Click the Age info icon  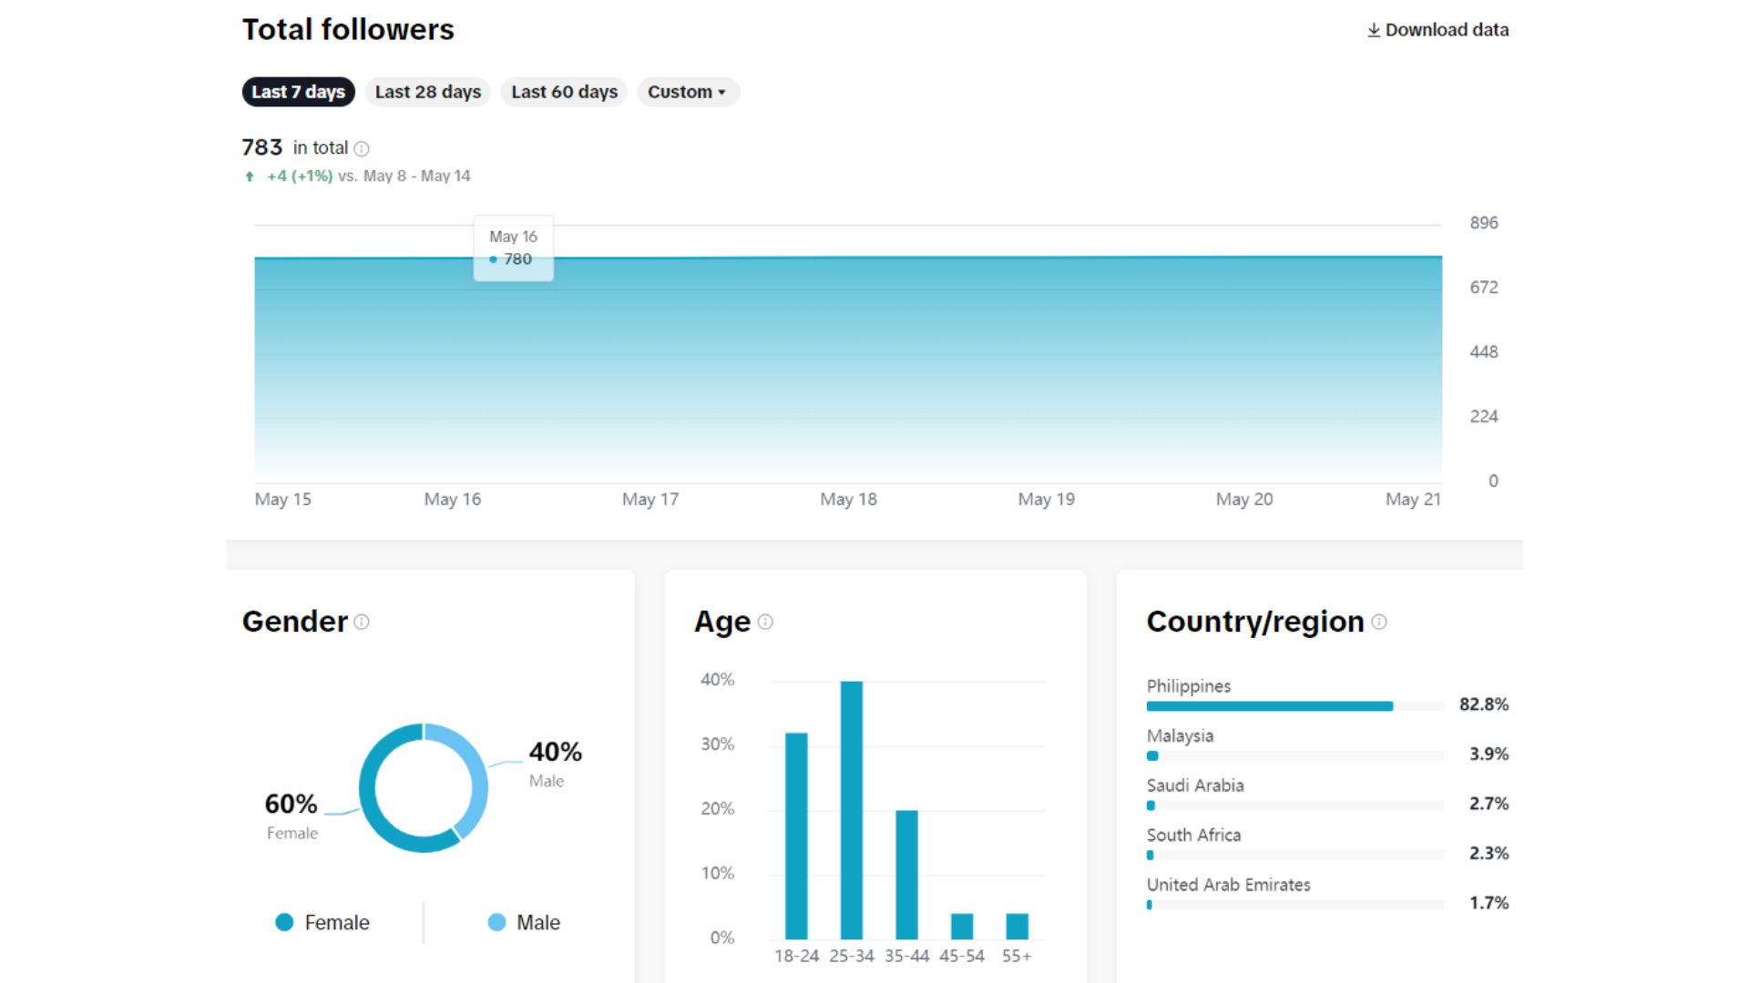[x=765, y=622]
